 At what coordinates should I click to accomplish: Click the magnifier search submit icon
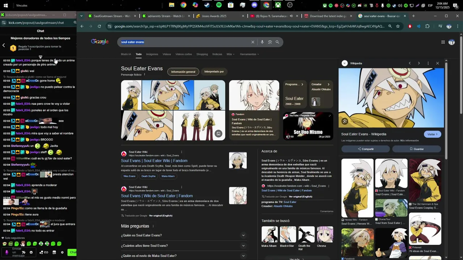[277, 42]
